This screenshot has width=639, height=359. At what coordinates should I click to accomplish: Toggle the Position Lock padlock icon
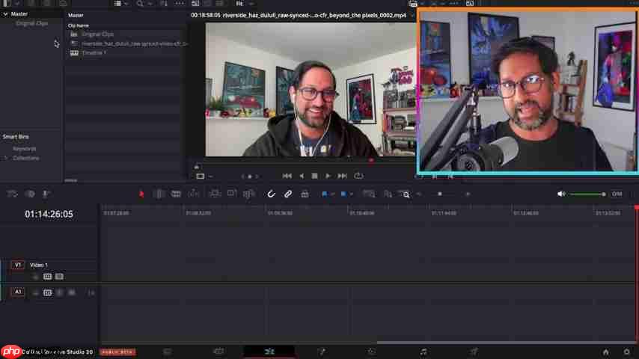click(305, 194)
